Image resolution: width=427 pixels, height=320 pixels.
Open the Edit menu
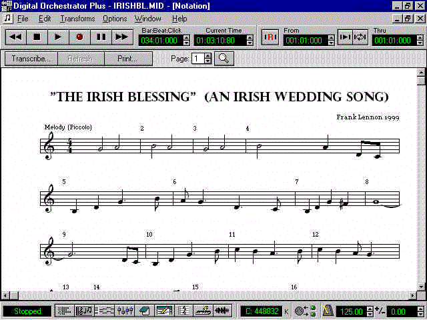point(45,19)
